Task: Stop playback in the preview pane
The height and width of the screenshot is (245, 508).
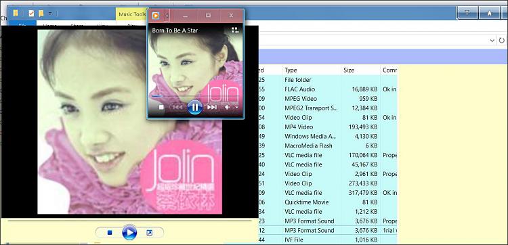Action: coord(110,232)
